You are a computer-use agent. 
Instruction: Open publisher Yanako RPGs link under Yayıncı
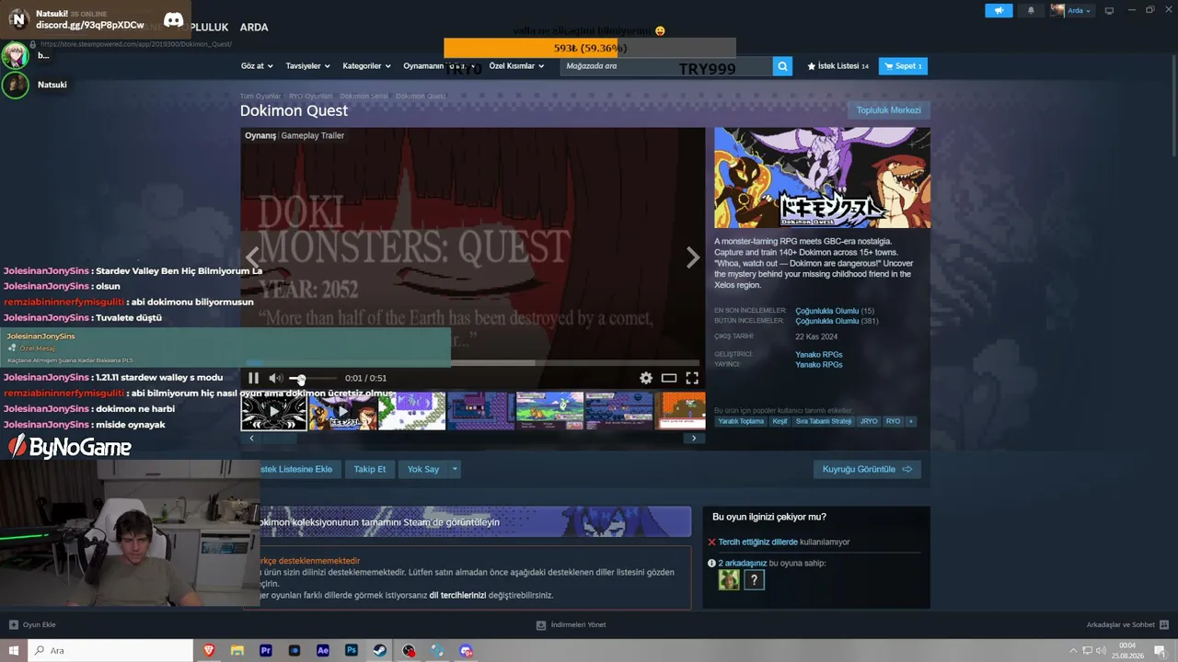click(x=819, y=364)
